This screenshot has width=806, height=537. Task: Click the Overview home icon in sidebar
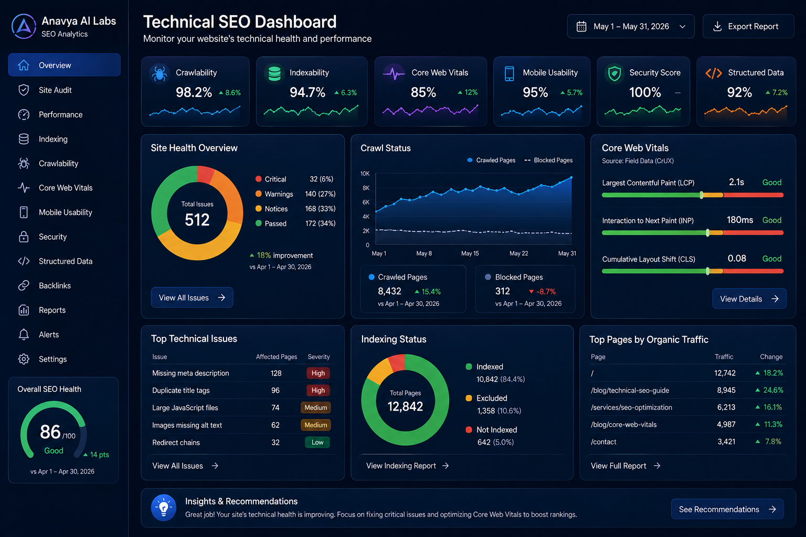point(24,65)
